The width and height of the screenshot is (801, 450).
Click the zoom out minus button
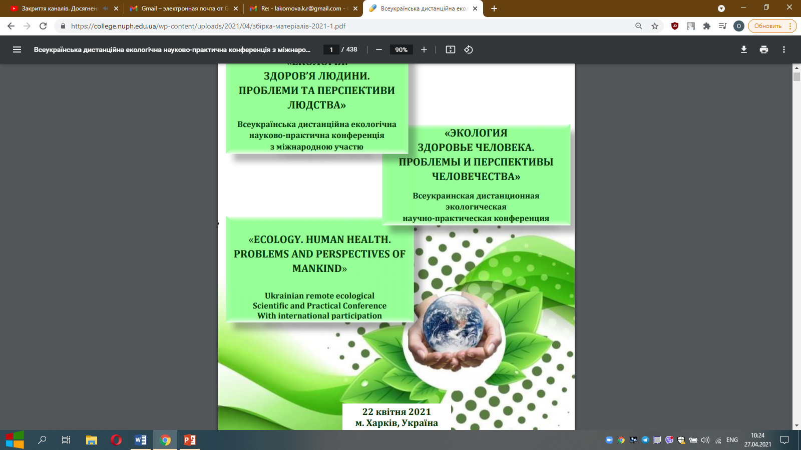(379, 49)
